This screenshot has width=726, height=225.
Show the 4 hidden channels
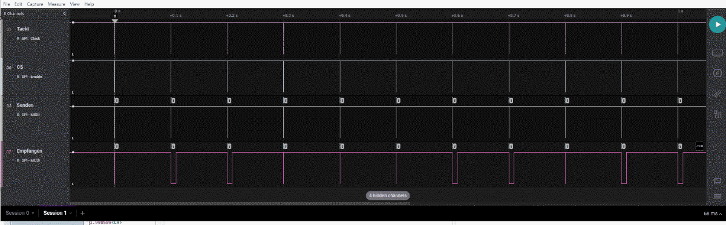click(387, 195)
